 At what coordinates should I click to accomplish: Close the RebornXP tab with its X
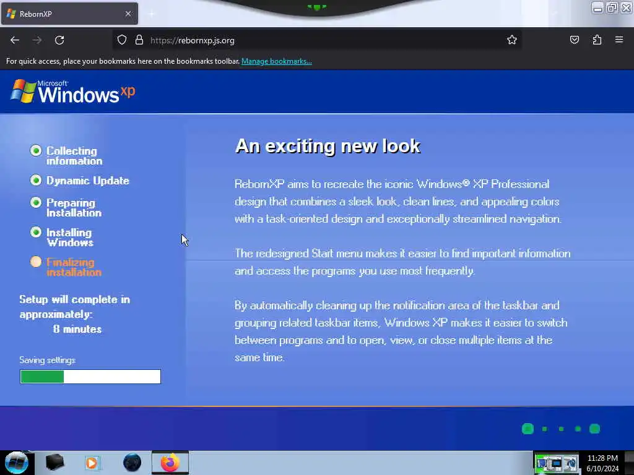[x=128, y=14]
